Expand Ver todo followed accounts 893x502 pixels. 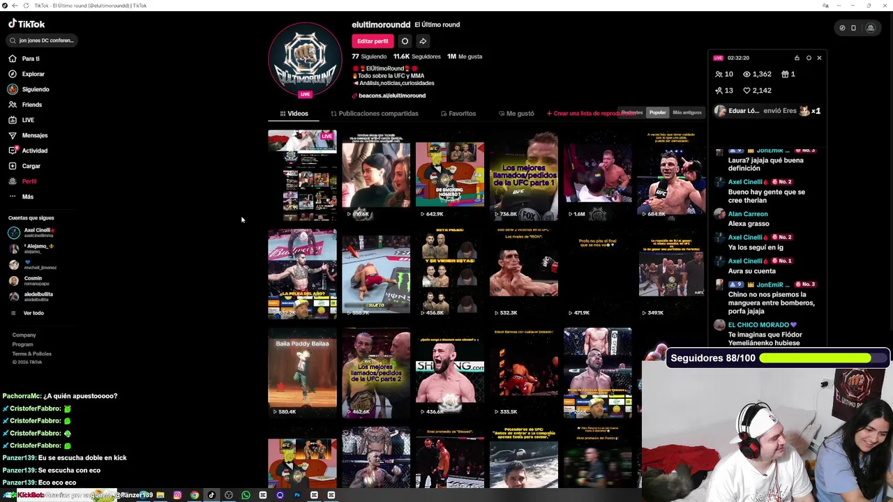point(28,313)
